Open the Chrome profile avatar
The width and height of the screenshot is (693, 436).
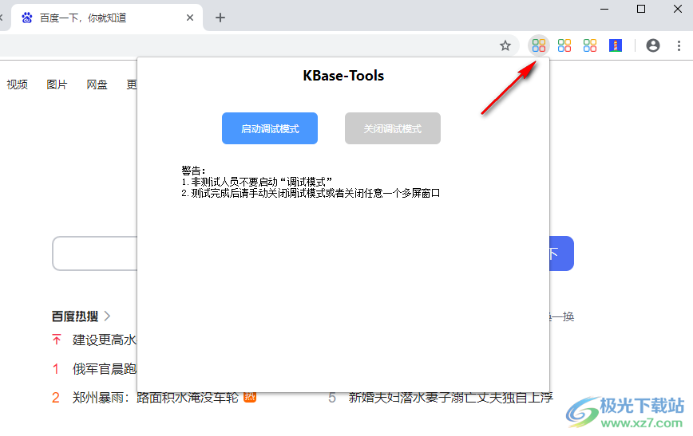pos(653,45)
